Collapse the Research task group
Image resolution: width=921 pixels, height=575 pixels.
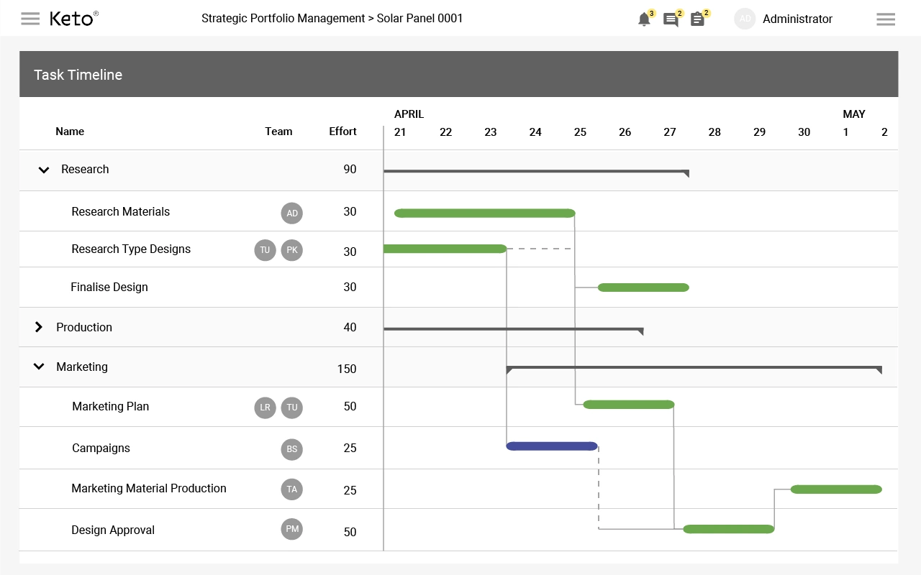click(x=44, y=170)
